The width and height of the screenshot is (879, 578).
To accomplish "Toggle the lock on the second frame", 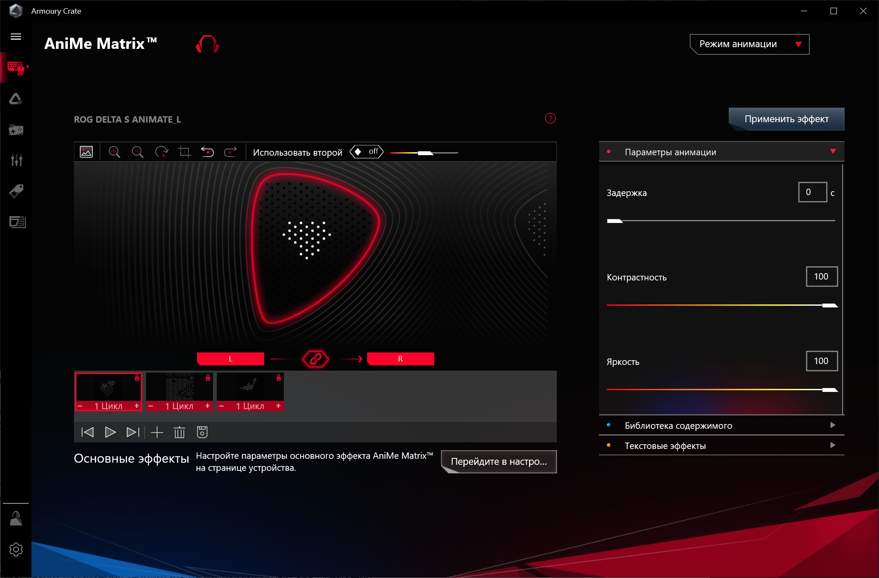I will 208,378.
